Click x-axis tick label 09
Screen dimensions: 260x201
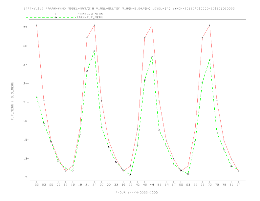coord(58,185)
